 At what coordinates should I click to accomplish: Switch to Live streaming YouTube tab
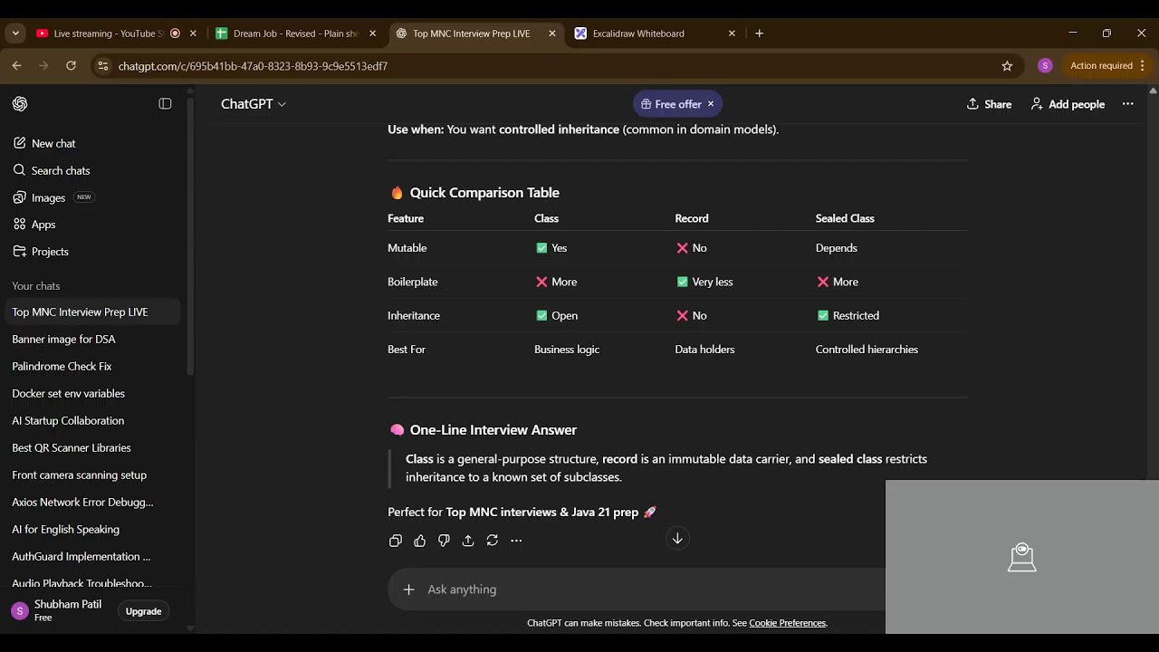(107, 34)
